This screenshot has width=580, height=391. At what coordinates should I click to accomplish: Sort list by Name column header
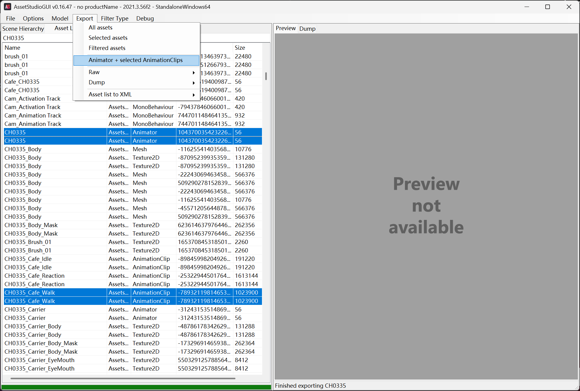(12, 48)
